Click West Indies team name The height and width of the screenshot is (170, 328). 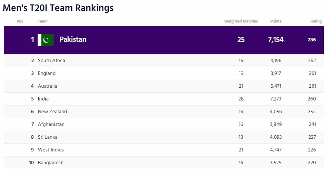coord(51,150)
